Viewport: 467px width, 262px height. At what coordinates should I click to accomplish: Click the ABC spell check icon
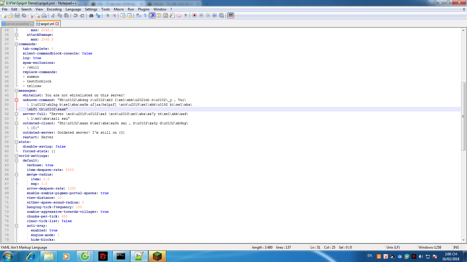pyautogui.click(x=231, y=15)
